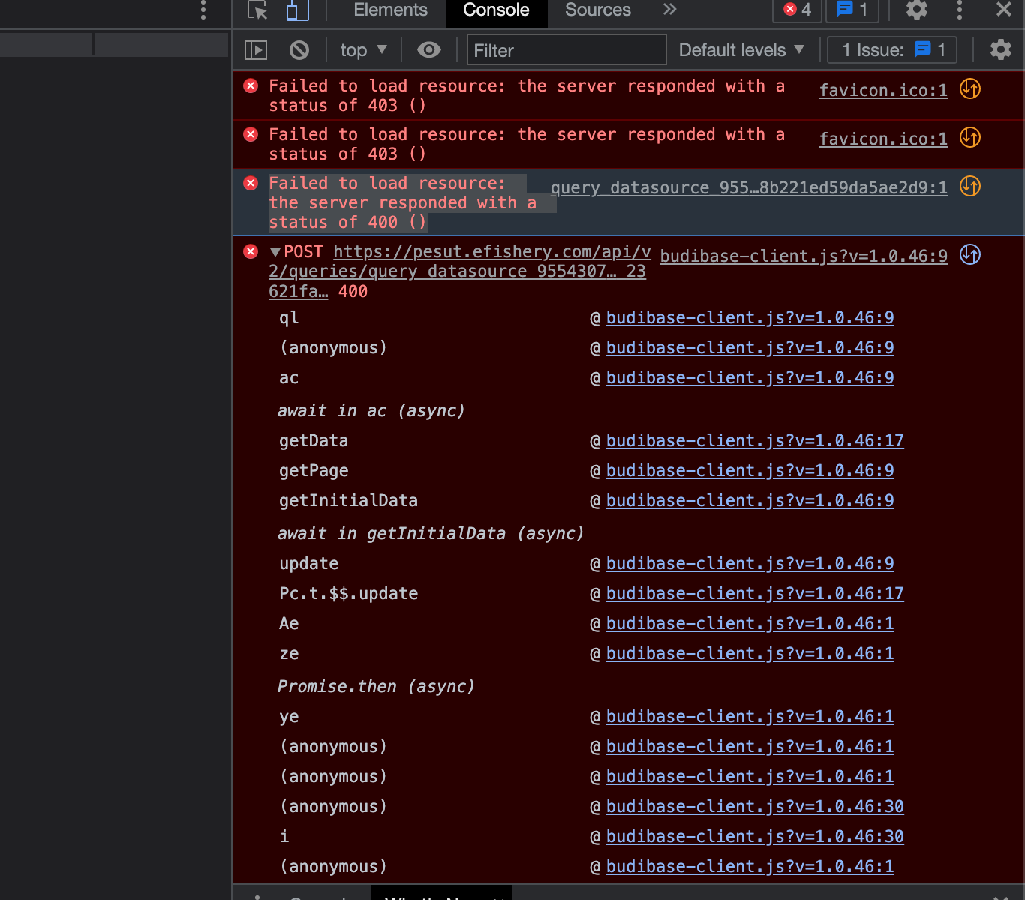Viewport: 1025px width, 900px height.
Task: Open the 'top' frame context dropdown
Action: click(363, 49)
